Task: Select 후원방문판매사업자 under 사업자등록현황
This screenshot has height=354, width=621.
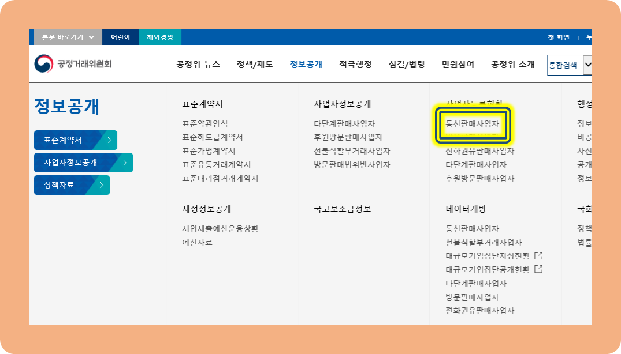Action: pos(479,179)
